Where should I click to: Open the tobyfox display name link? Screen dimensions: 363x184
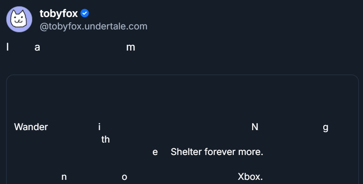pyautogui.click(x=58, y=14)
